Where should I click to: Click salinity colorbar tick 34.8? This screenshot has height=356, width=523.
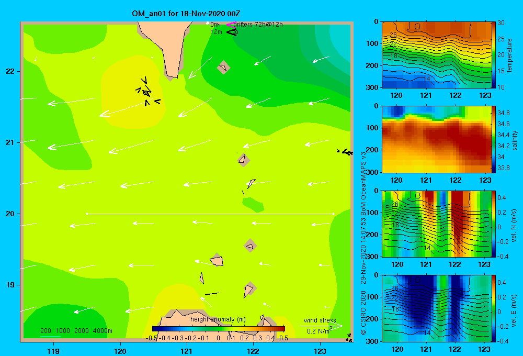coord(503,113)
